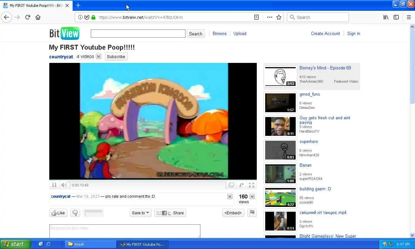Expand countrycat's 4 videos dropdown
Screen dimensions: 415x249
point(99,56)
